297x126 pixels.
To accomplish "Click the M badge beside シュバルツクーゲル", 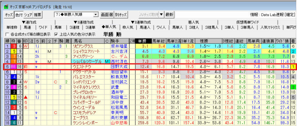I will pos(107,61).
